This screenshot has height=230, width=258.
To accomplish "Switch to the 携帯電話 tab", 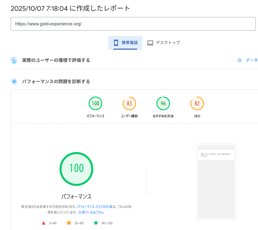I will tap(125, 43).
